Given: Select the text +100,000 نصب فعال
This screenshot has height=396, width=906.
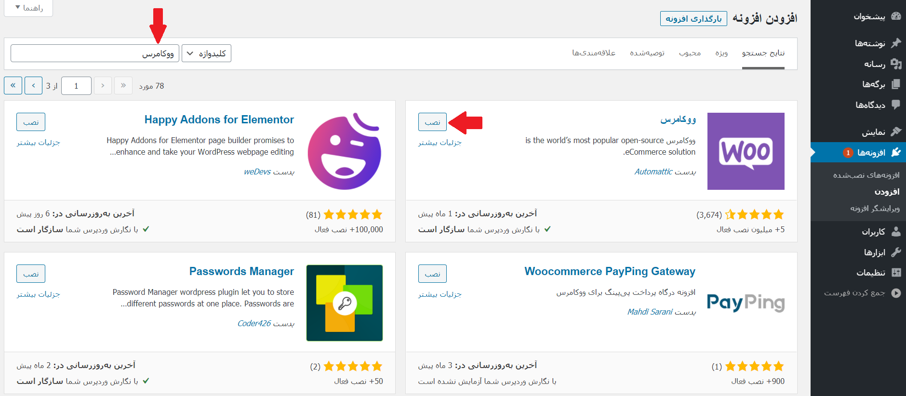Looking at the screenshot, I should tap(349, 230).
